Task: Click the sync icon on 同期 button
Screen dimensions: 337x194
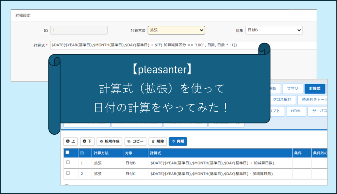Action: click(x=173, y=141)
